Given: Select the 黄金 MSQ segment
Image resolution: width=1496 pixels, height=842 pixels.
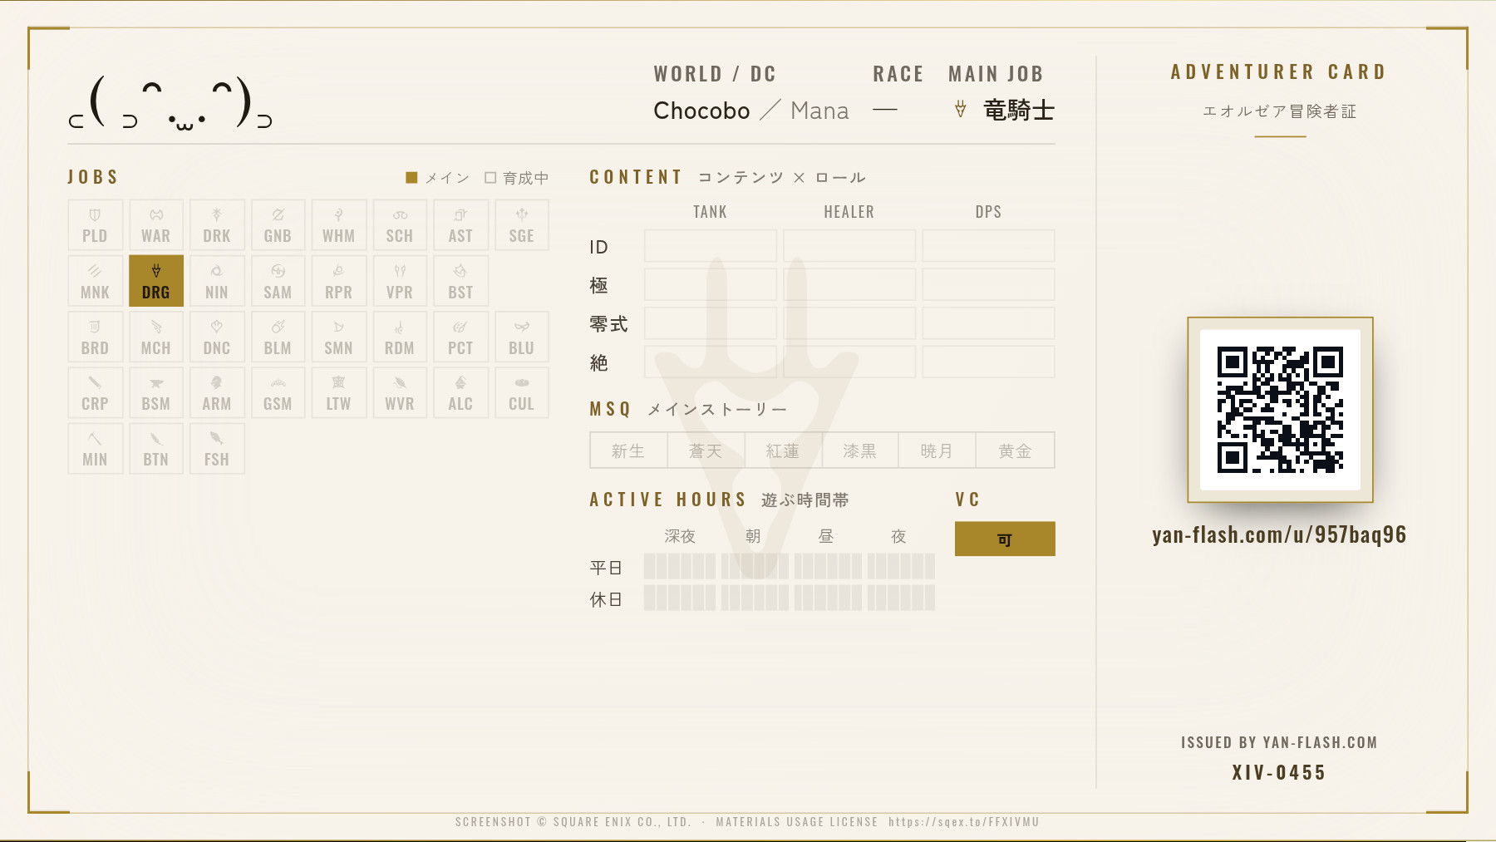Looking at the screenshot, I should 1015,451.
